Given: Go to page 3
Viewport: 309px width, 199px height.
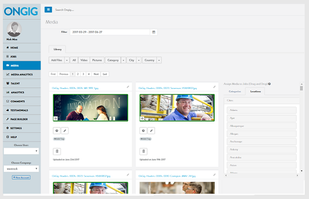Looking at the screenshot, I should pos(83,74).
